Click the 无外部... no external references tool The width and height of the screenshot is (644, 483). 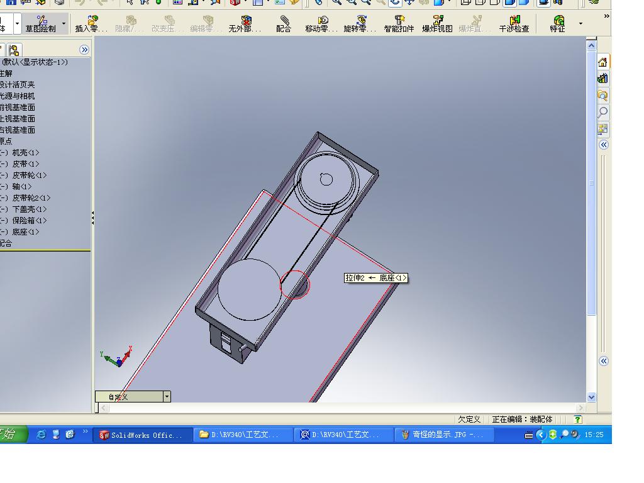coord(245,24)
